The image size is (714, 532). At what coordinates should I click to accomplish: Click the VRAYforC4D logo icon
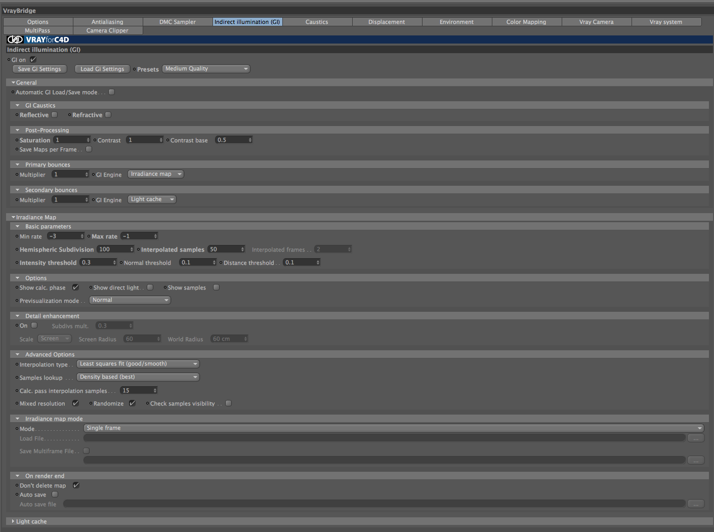[x=15, y=39]
